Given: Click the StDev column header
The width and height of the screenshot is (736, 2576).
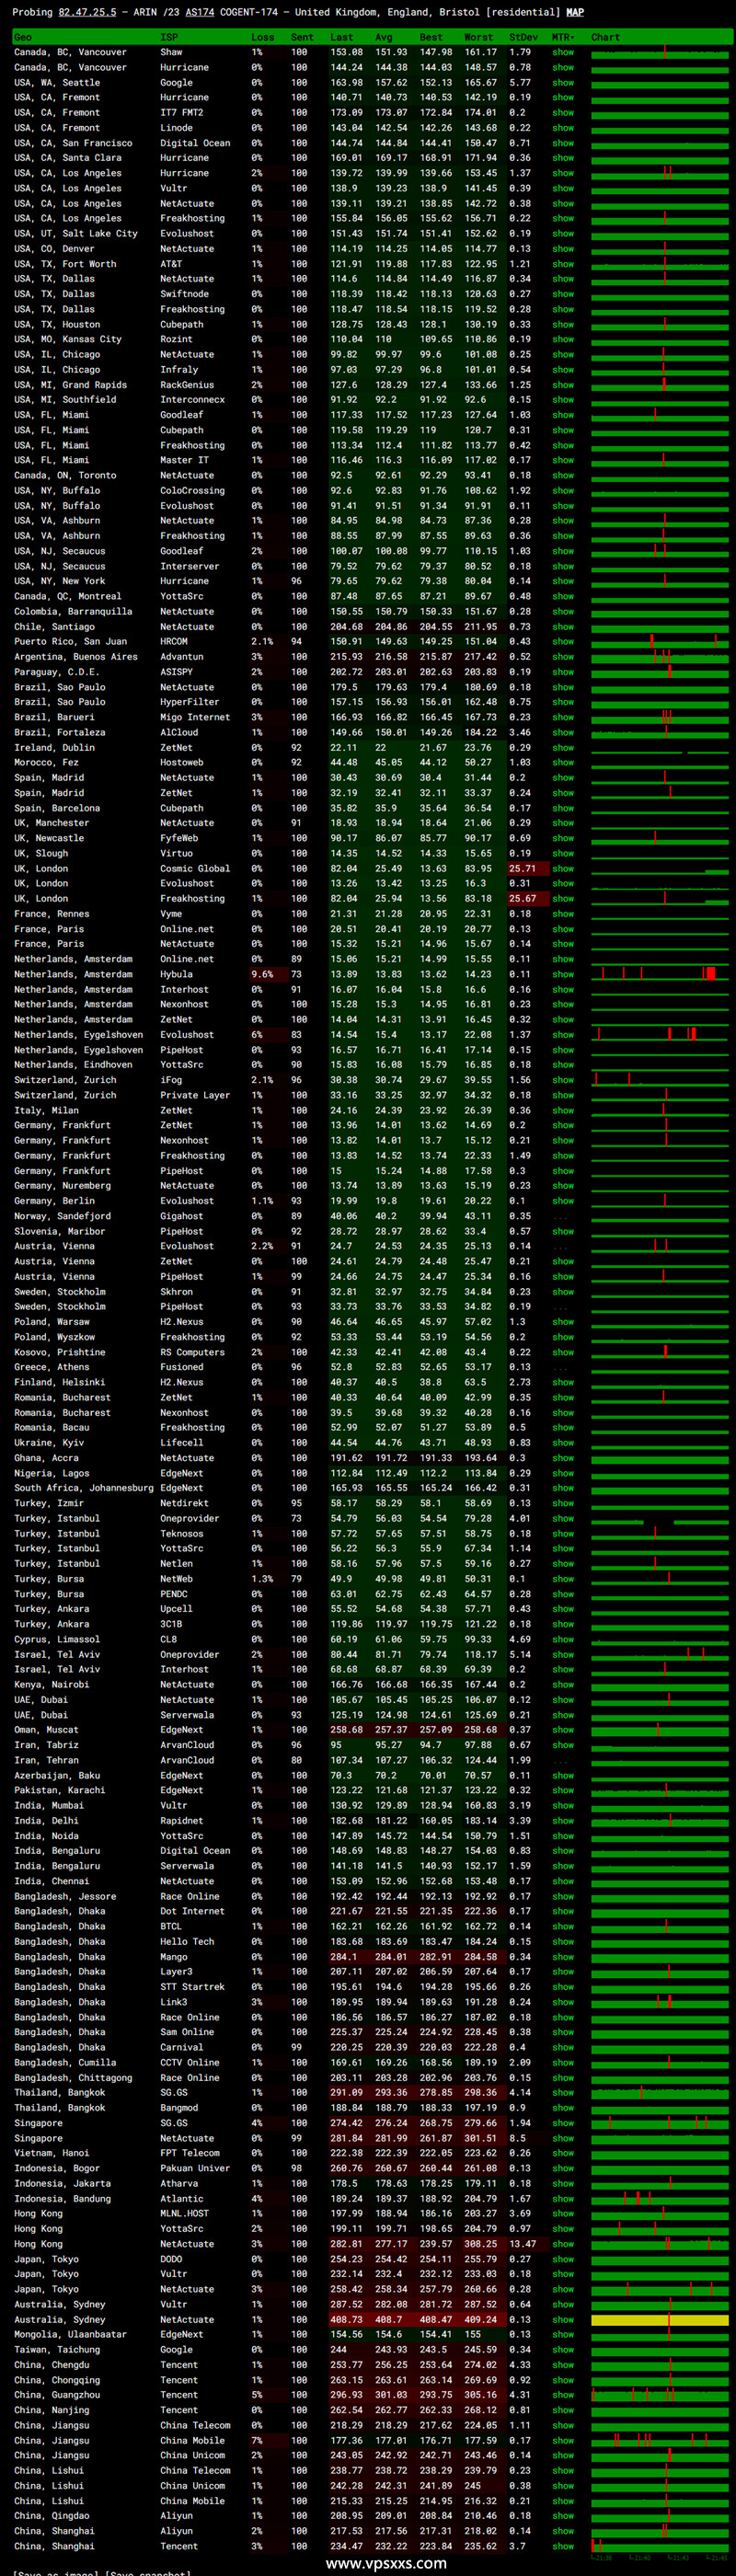Looking at the screenshot, I should [523, 37].
